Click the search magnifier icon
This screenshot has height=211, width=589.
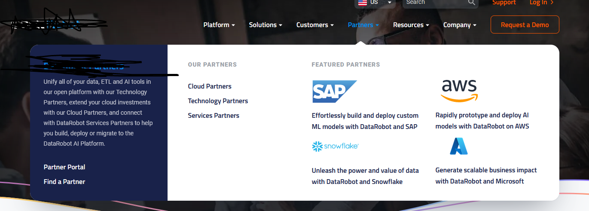(472, 3)
